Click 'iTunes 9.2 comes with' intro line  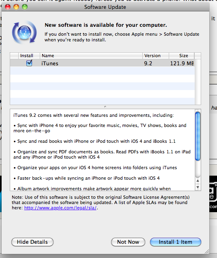pyautogui.click(x=94, y=115)
